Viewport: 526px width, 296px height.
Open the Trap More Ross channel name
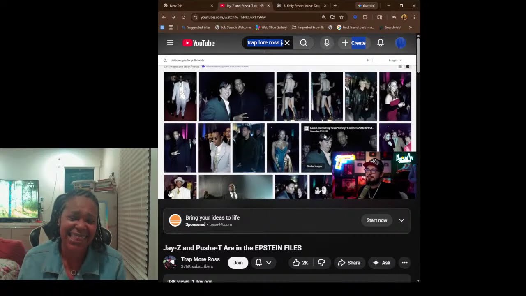point(200,259)
